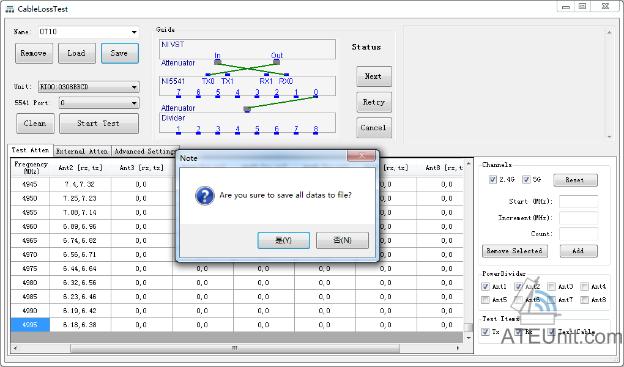Toggle the 2.4G channel checkbox
Image resolution: width=624 pixels, height=367 pixels.
[492, 180]
